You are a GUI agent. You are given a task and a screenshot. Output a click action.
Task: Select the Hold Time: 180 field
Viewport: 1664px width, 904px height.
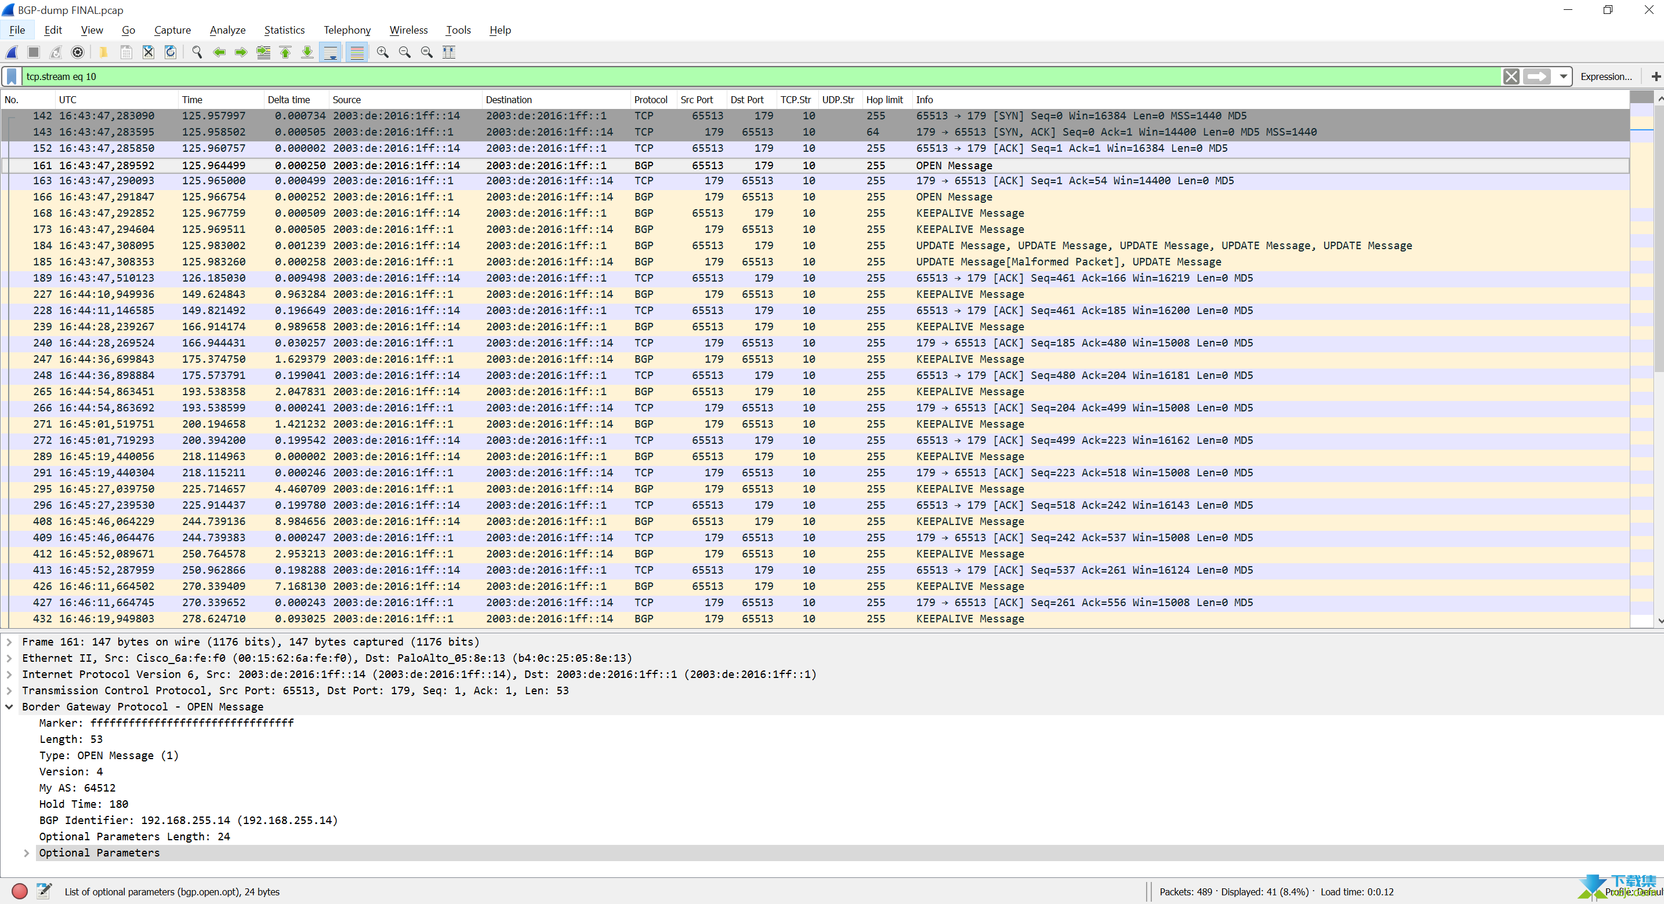coord(84,804)
